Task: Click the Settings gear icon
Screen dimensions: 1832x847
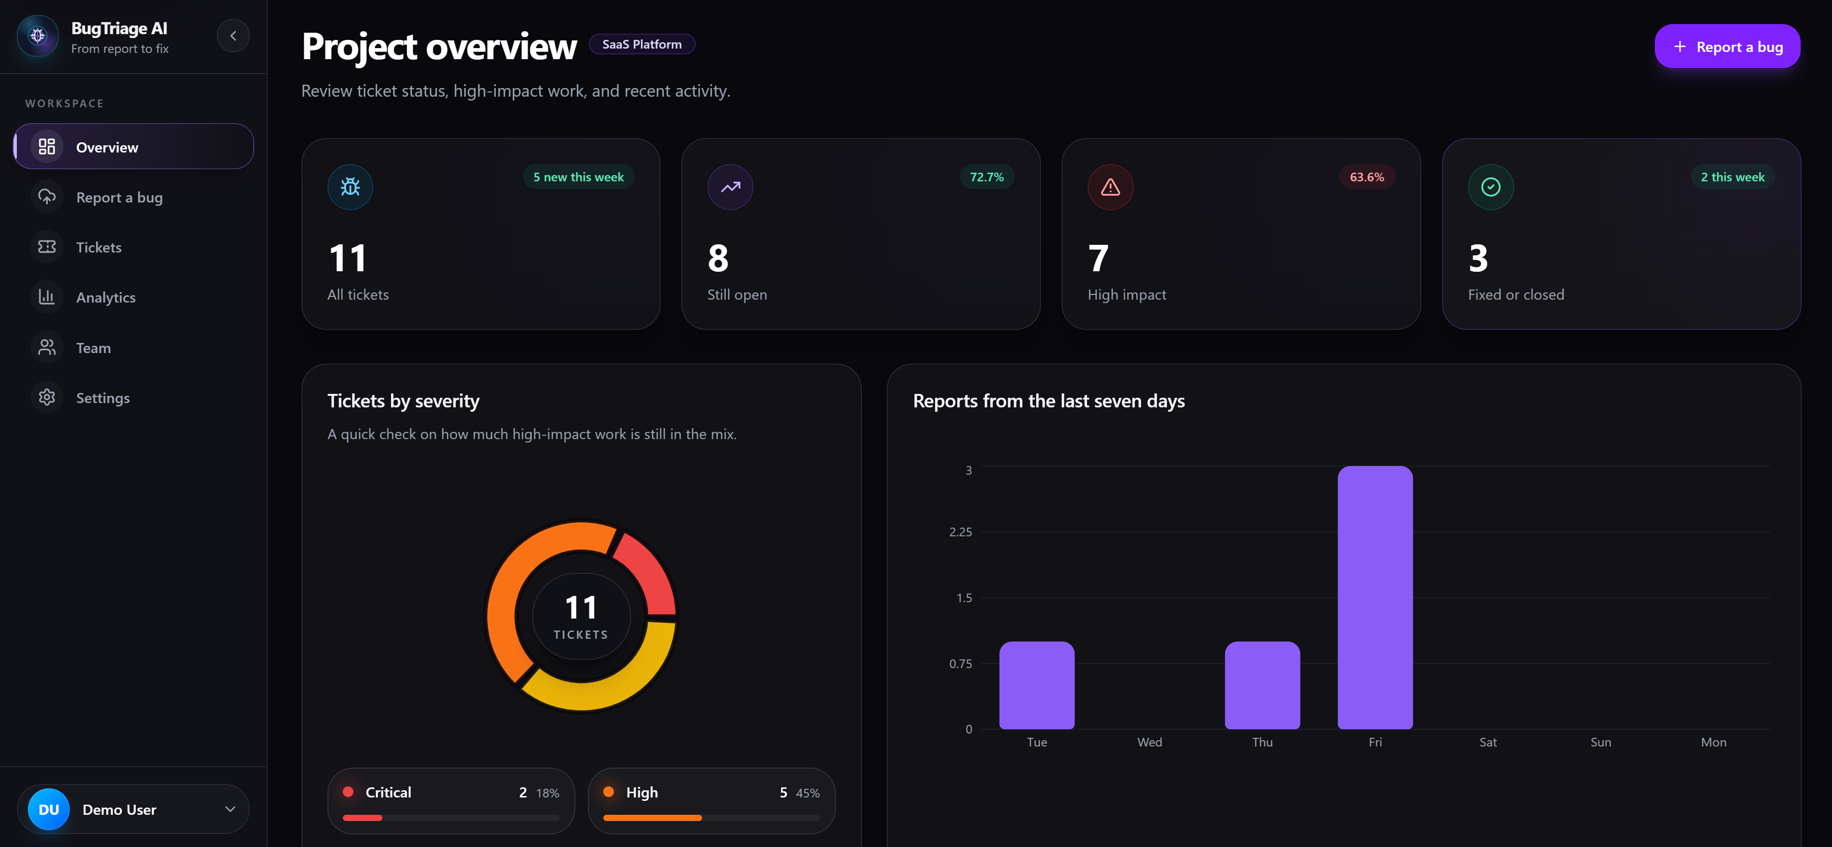Action: pyautogui.click(x=47, y=397)
